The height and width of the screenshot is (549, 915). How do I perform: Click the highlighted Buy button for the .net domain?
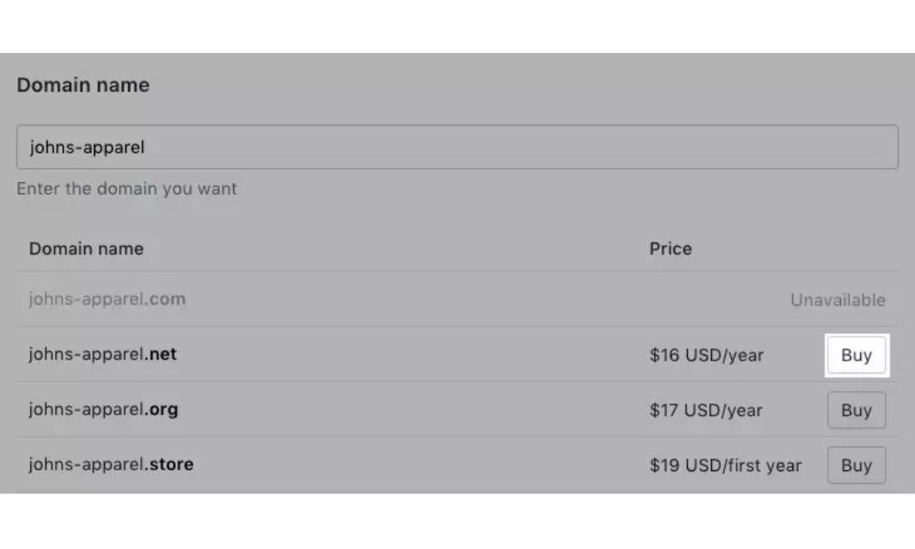[856, 355]
